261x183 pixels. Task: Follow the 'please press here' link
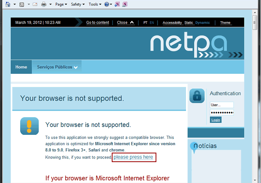133,157
